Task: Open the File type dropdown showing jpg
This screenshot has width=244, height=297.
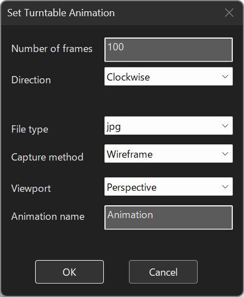Action: click(169, 126)
